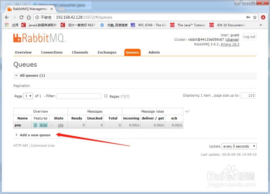
Task: Sort queues by State column
Action: 59,118
